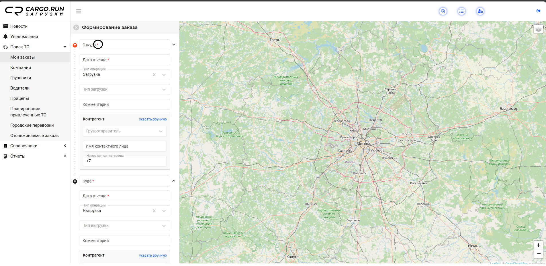Collapse the Куда section chevron
The image size is (546, 266).
click(174, 181)
